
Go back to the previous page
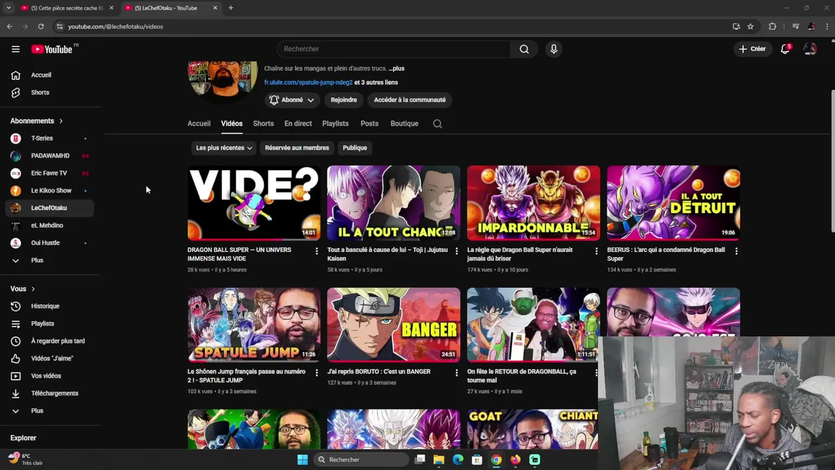(x=9, y=26)
